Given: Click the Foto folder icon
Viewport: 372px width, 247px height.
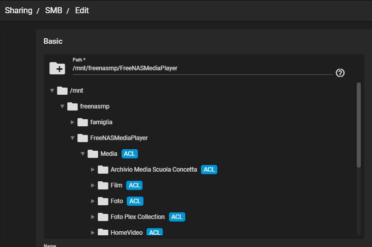Looking at the screenshot, I should coord(103,201).
